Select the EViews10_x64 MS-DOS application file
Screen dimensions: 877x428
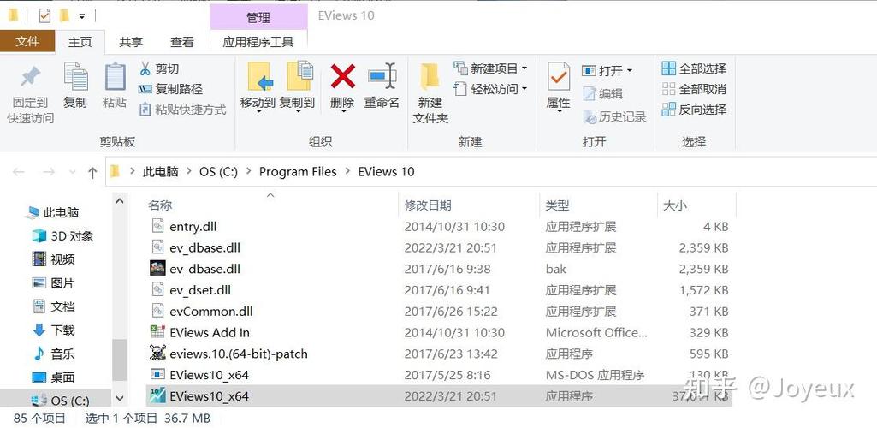438,375
